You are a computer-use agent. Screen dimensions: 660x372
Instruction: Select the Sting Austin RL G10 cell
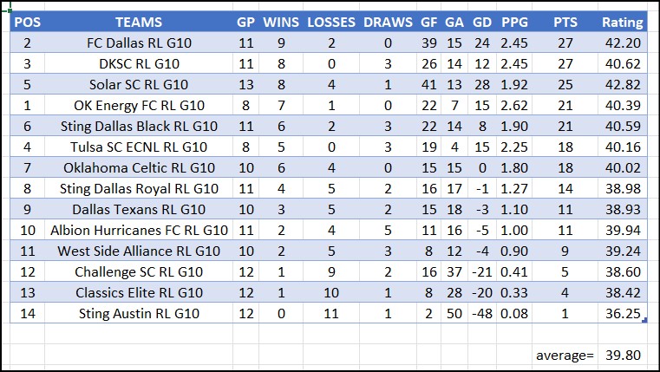pos(138,313)
